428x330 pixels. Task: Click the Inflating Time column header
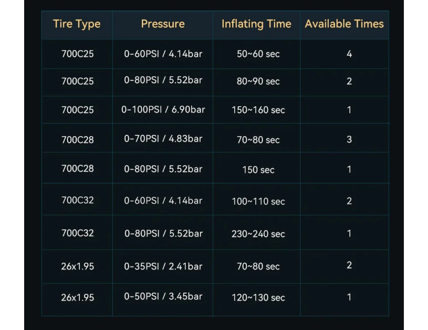[256, 24]
